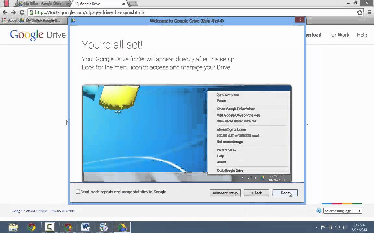Navigate back in the browser

point(5,12)
